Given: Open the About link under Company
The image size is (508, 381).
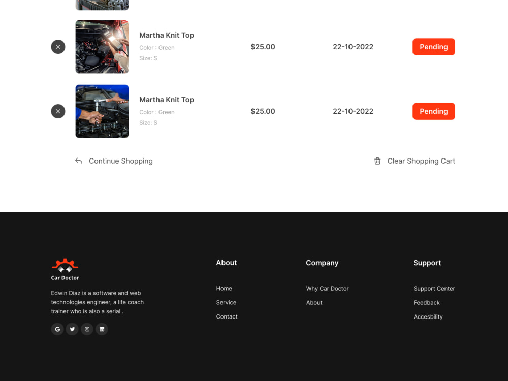Looking at the screenshot, I should [x=314, y=303].
